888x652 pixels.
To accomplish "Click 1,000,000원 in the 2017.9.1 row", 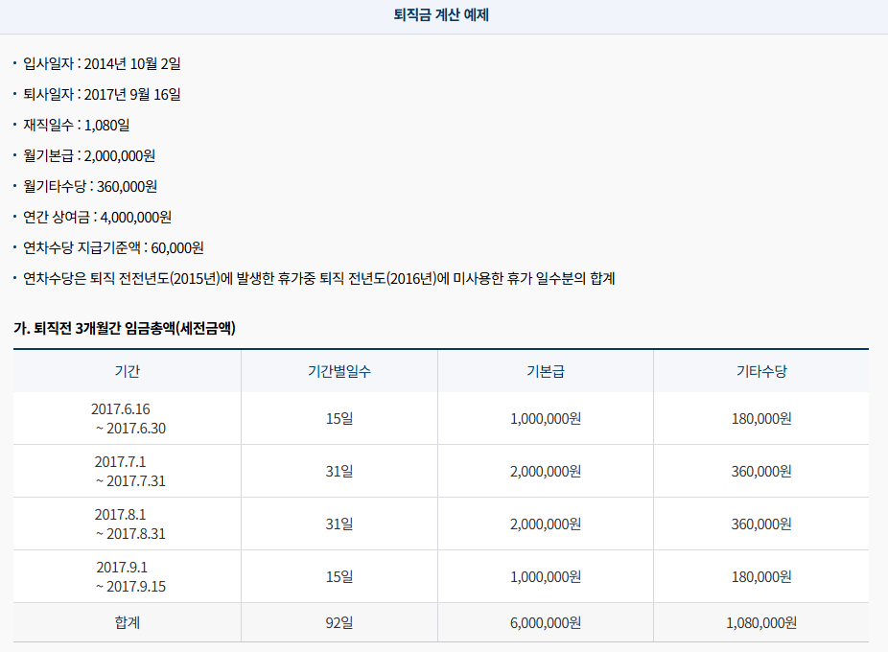I will [x=546, y=576].
